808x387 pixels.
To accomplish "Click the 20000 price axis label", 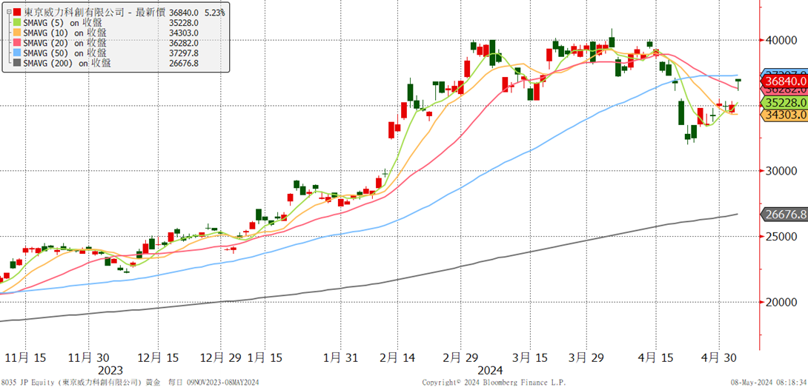I will click(782, 302).
